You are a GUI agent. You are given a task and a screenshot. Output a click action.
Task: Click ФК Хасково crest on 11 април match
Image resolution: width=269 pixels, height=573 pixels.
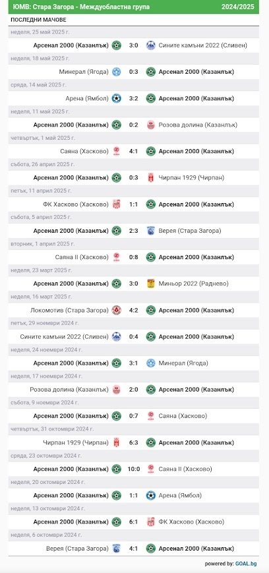pyautogui.click(x=117, y=204)
